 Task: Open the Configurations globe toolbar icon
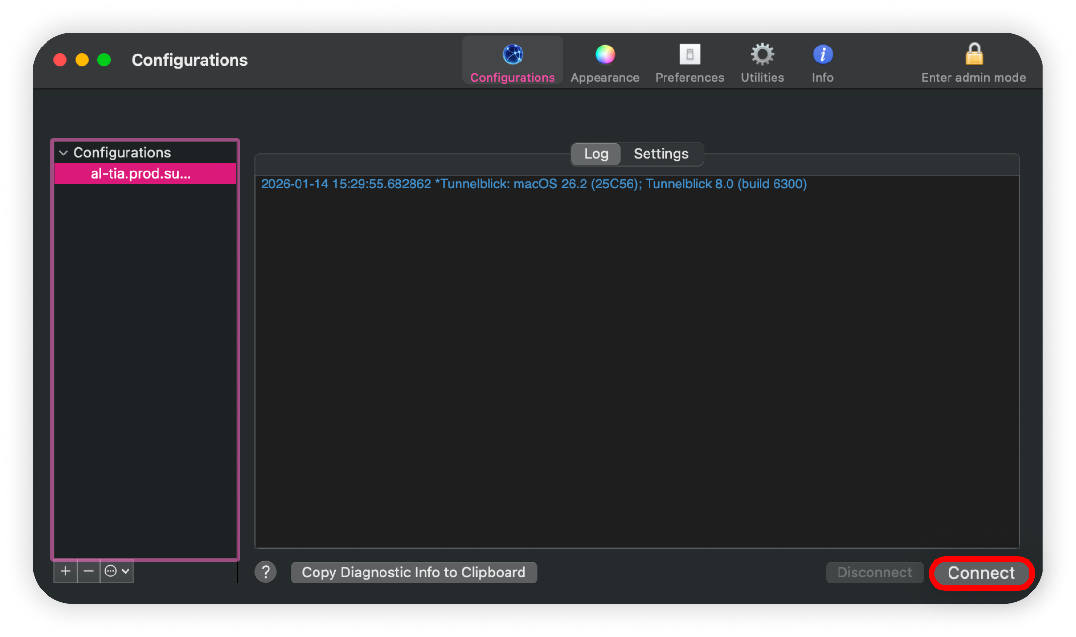tap(512, 55)
